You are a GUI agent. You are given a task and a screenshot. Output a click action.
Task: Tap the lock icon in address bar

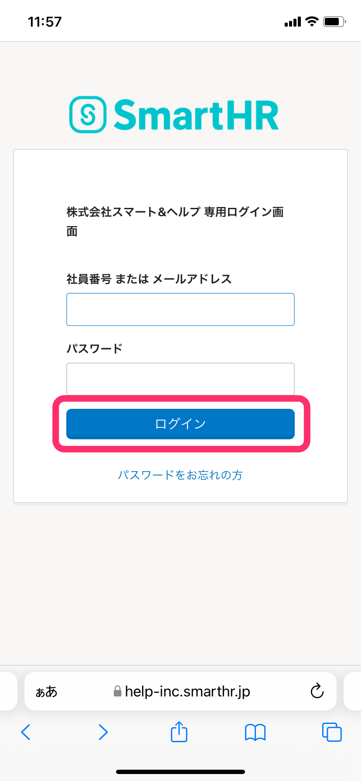coord(117,691)
